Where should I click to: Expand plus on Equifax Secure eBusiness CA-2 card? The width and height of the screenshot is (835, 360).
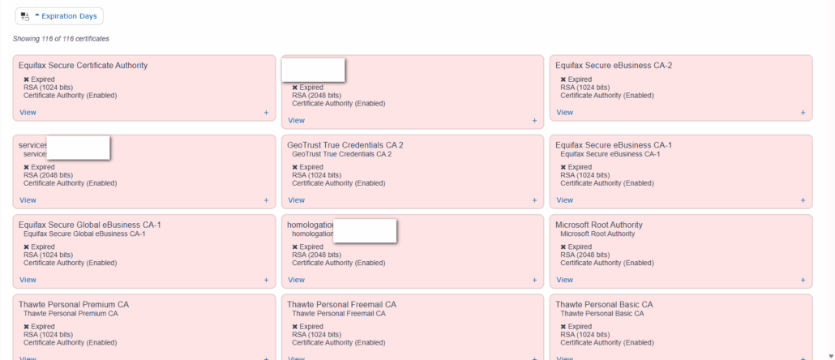[803, 113]
